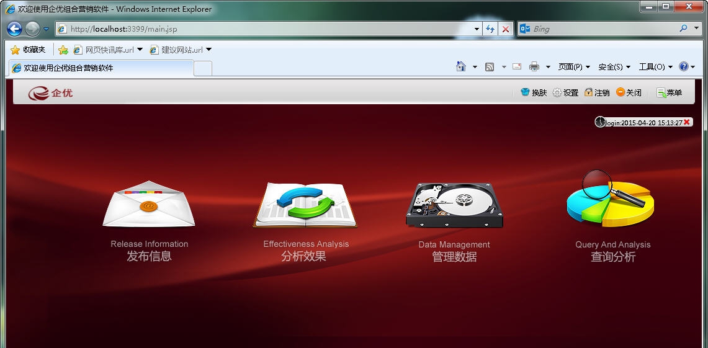Open the Help question mark menu
The image size is (708, 348).
[687, 67]
